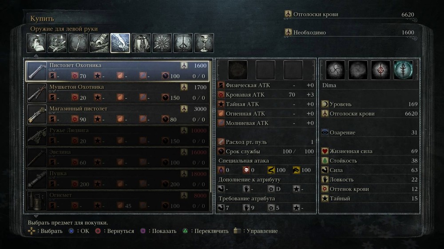Choose Магазинный пистолет for purchase
The height and width of the screenshot is (249, 444).
click(x=118, y=114)
